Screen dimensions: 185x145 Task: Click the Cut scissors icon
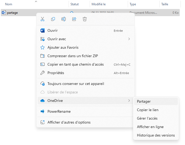pos(42,19)
